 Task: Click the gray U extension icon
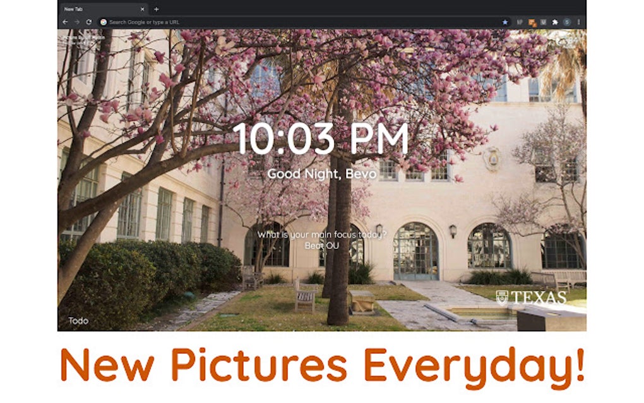(544, 22)
